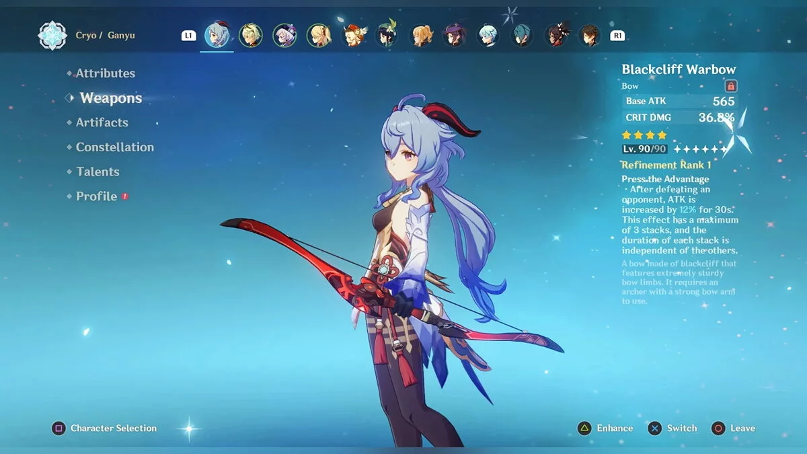Click the Press the Advantage passive title
The width and height of the screenshot is (807, 454).
665,180
